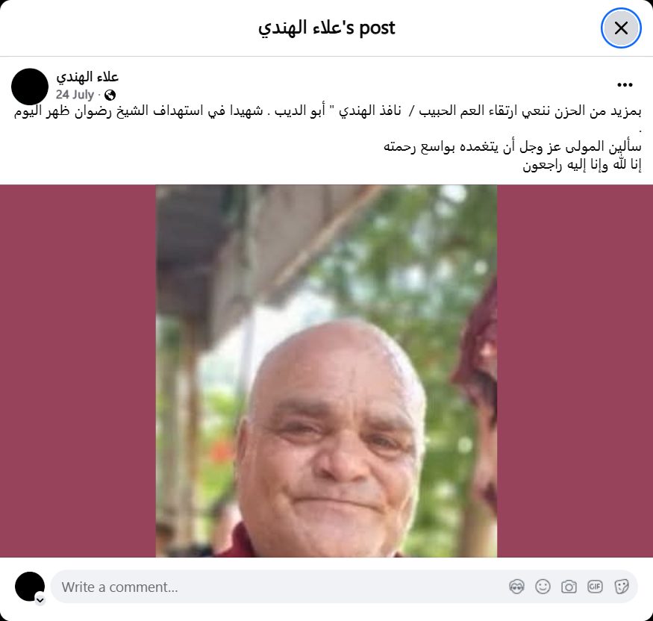This screenshot has height=621, width=653.
Task: Open the posted photo of the man
Action: [326, 371]
